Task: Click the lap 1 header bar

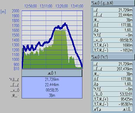Action: click(52, 73)
